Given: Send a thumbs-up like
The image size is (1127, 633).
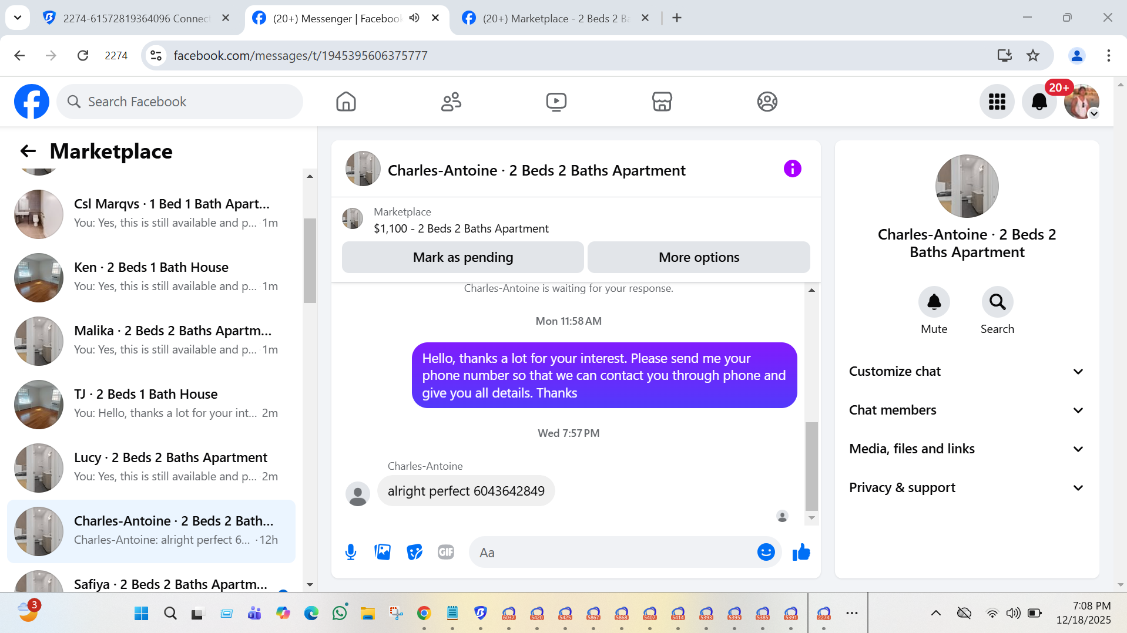Looking at the screenshot, I should coord(801,552).
